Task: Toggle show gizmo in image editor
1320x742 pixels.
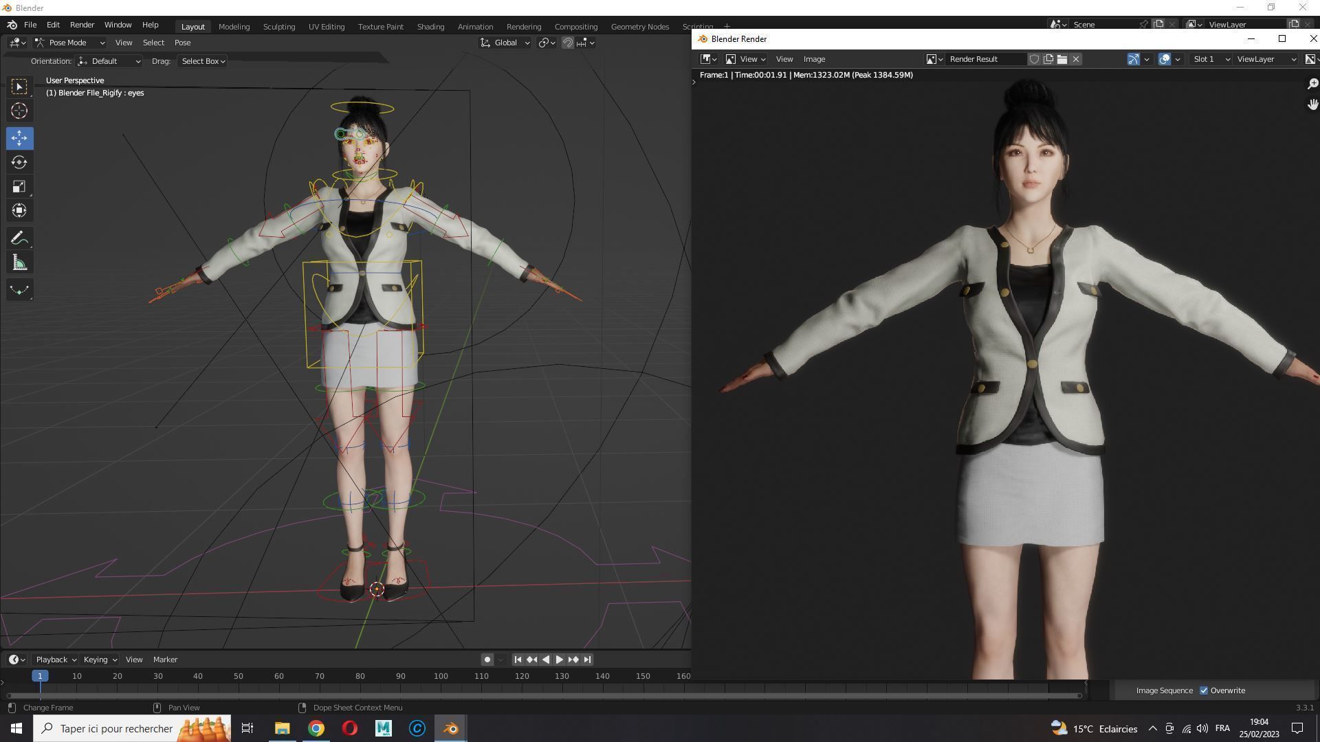Action: click(1134, 59)
